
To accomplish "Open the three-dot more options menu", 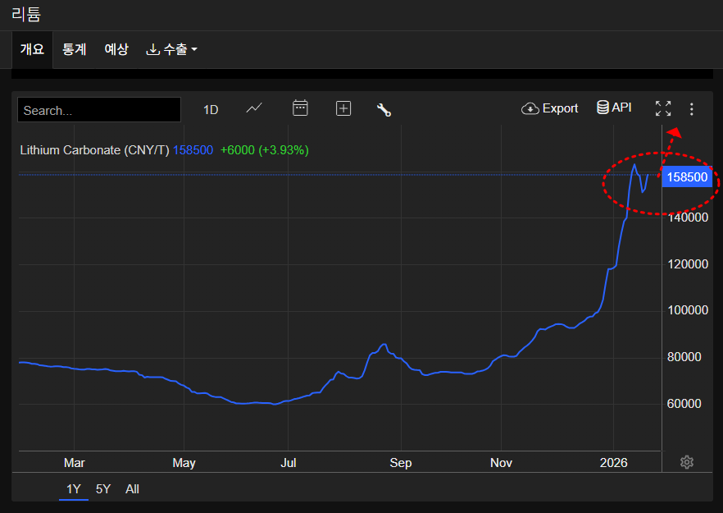I will [x=692, y=108].
